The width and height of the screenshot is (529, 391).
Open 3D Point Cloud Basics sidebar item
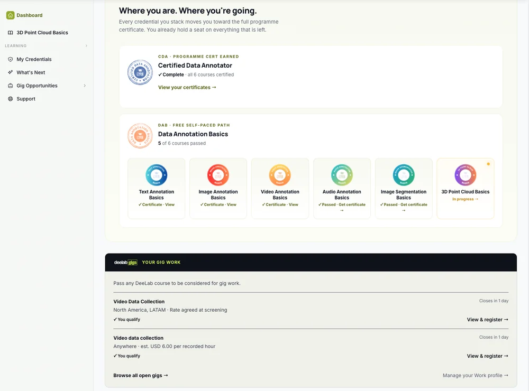coord(42,33)
